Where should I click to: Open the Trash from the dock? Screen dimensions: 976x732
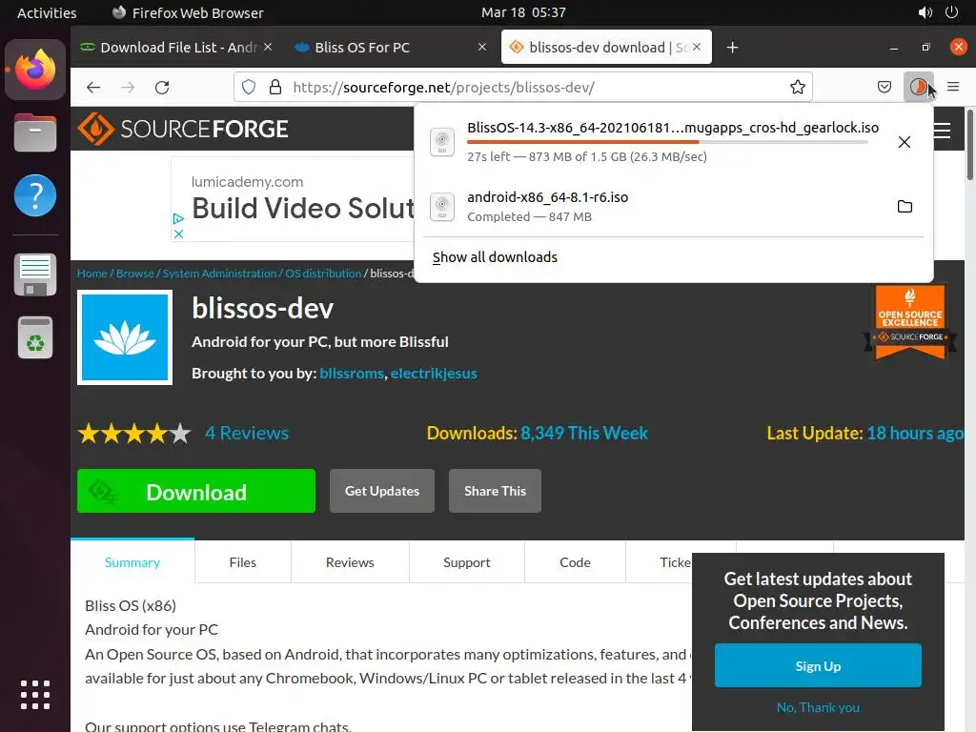click(x=35, y=338)
